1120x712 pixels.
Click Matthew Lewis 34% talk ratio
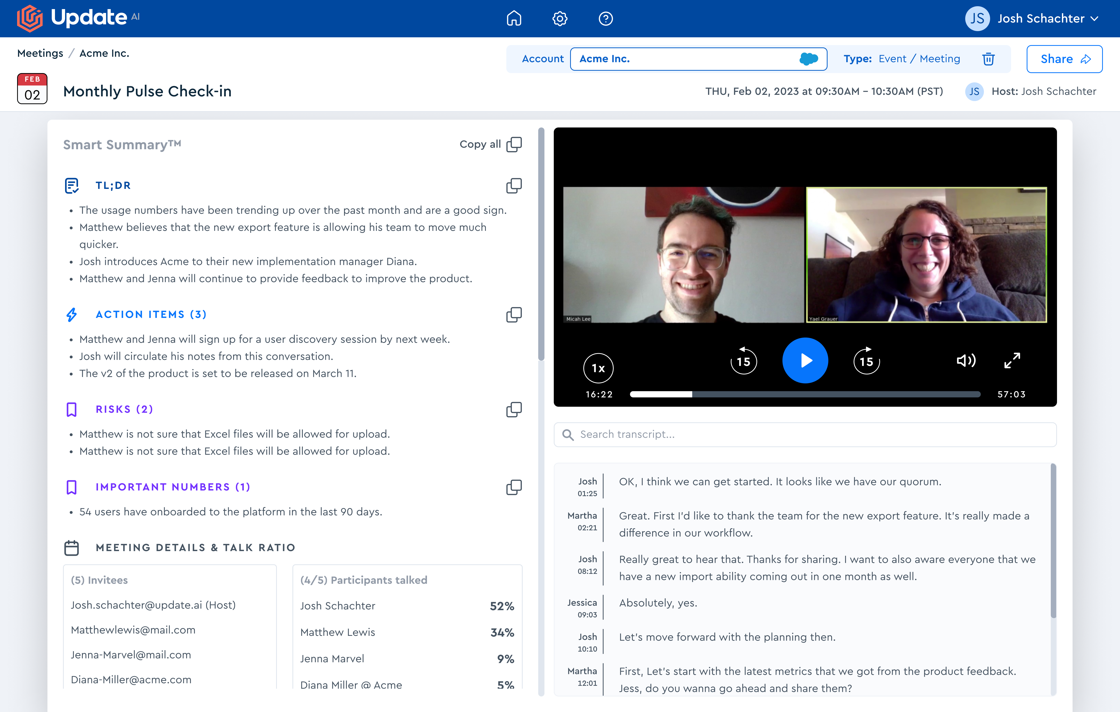(407, 632)
